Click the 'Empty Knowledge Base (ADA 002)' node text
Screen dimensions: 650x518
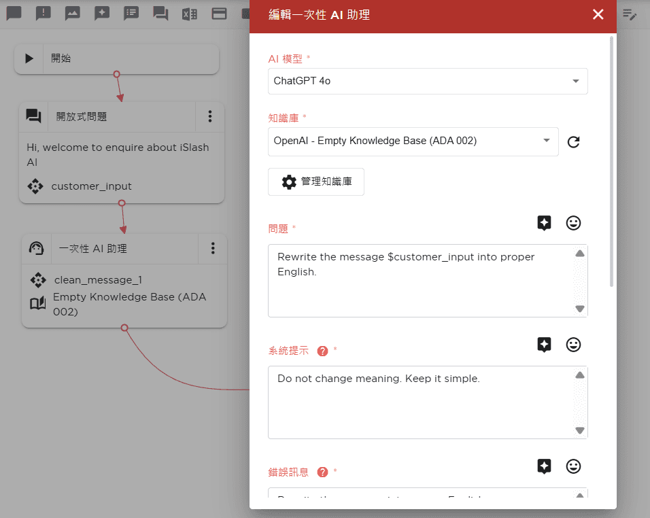pos(129,304)
